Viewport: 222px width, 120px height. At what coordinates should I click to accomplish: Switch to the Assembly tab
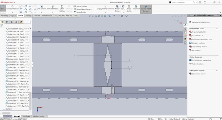pos(5,16)
